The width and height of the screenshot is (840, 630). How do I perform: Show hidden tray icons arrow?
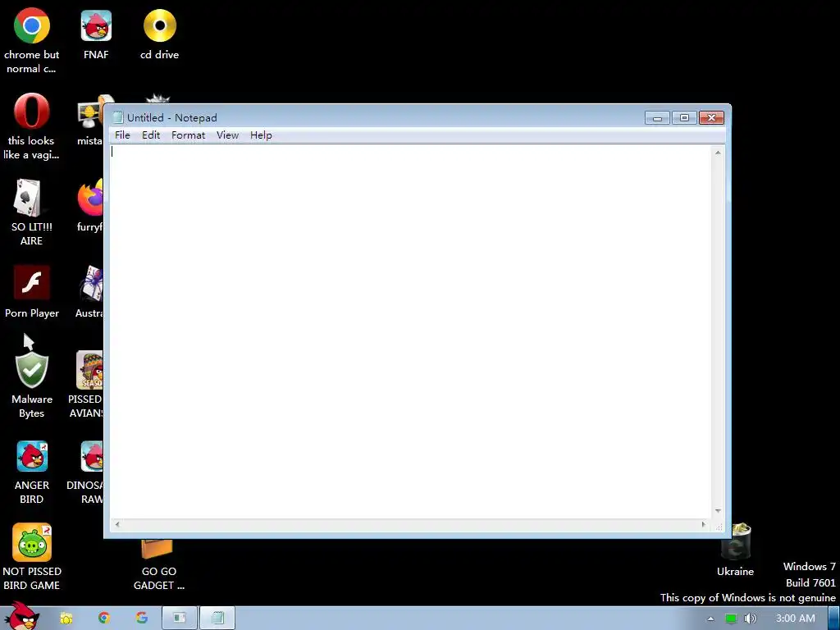(710, 619)
